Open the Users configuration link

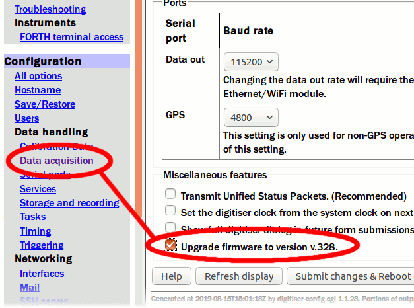(26, 118)
